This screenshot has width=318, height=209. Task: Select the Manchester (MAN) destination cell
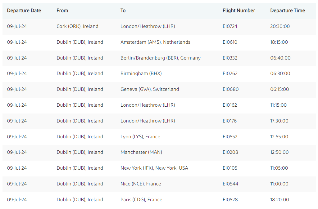(141, 152)
